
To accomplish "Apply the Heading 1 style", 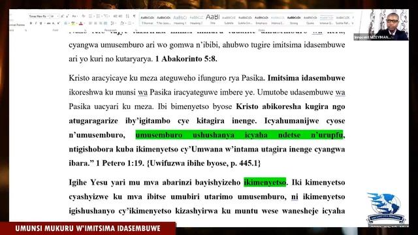I will tap(180, 20).
